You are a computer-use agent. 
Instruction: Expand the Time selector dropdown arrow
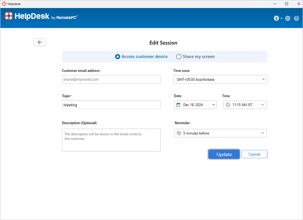pyautogui.click(x=262, y=105)
